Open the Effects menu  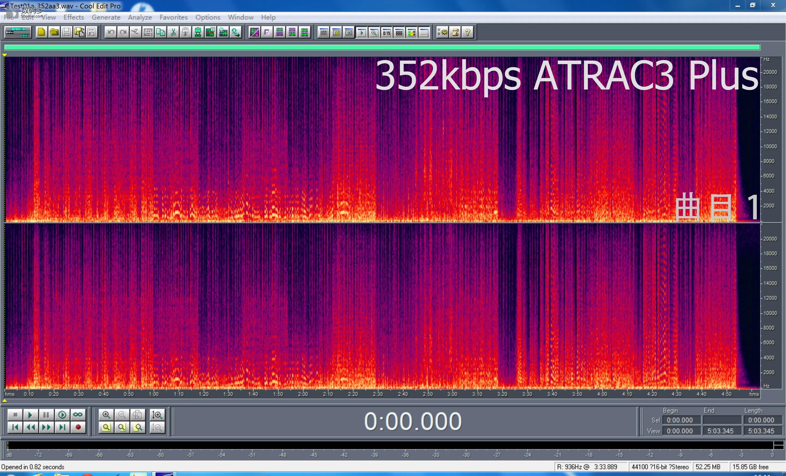tap(74, 17)
